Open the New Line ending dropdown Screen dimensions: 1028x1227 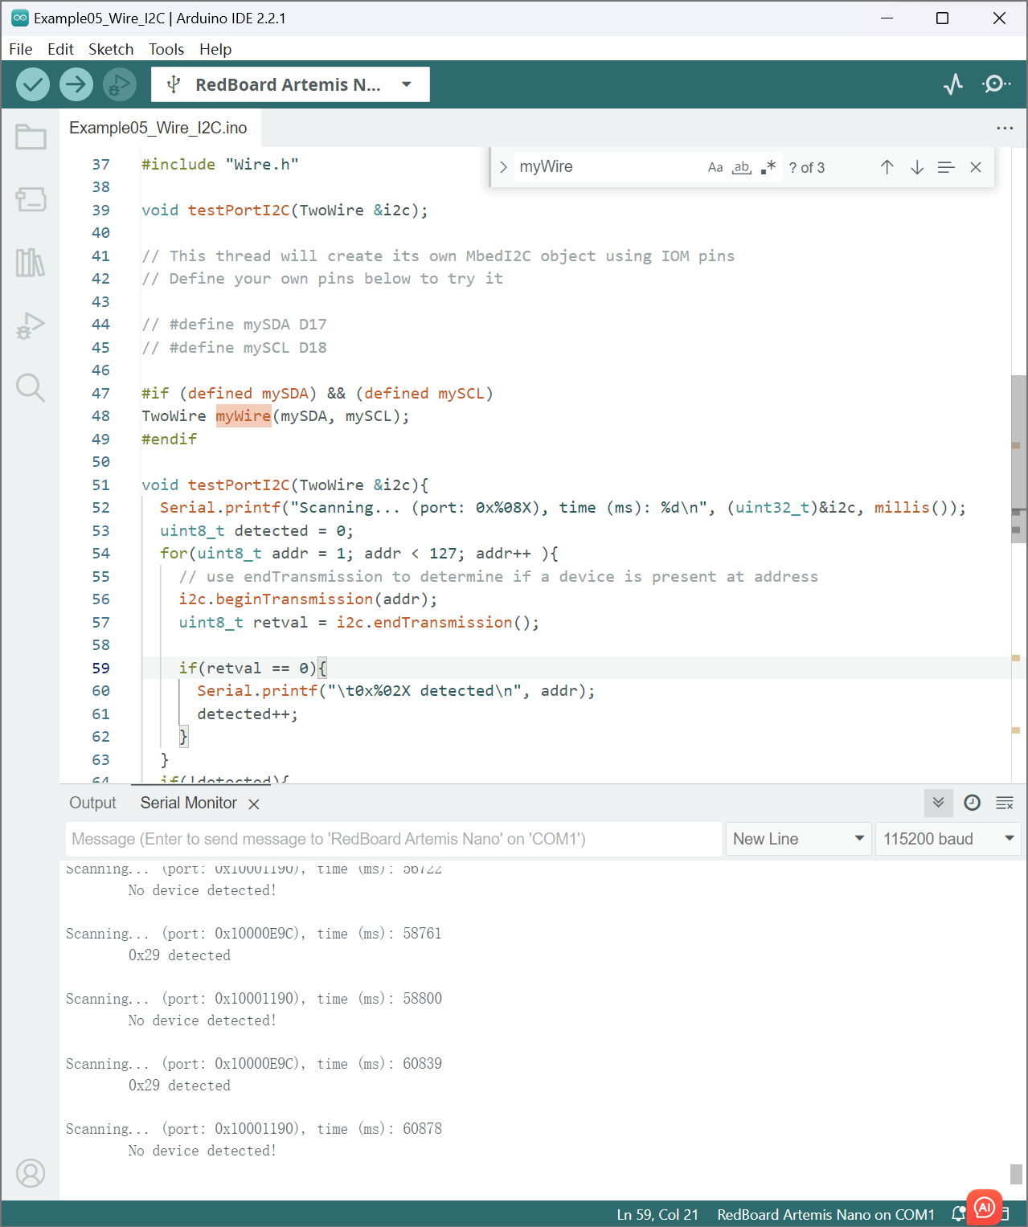(797, 839)
